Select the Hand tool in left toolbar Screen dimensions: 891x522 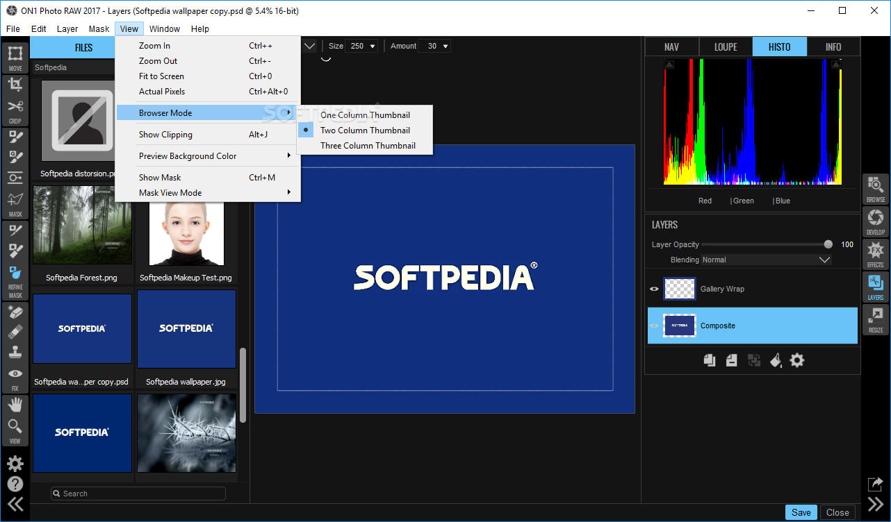pyautogui.click(x=15, y=405)
